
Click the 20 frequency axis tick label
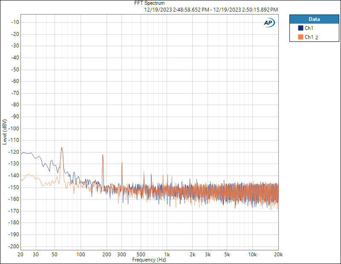20,255
